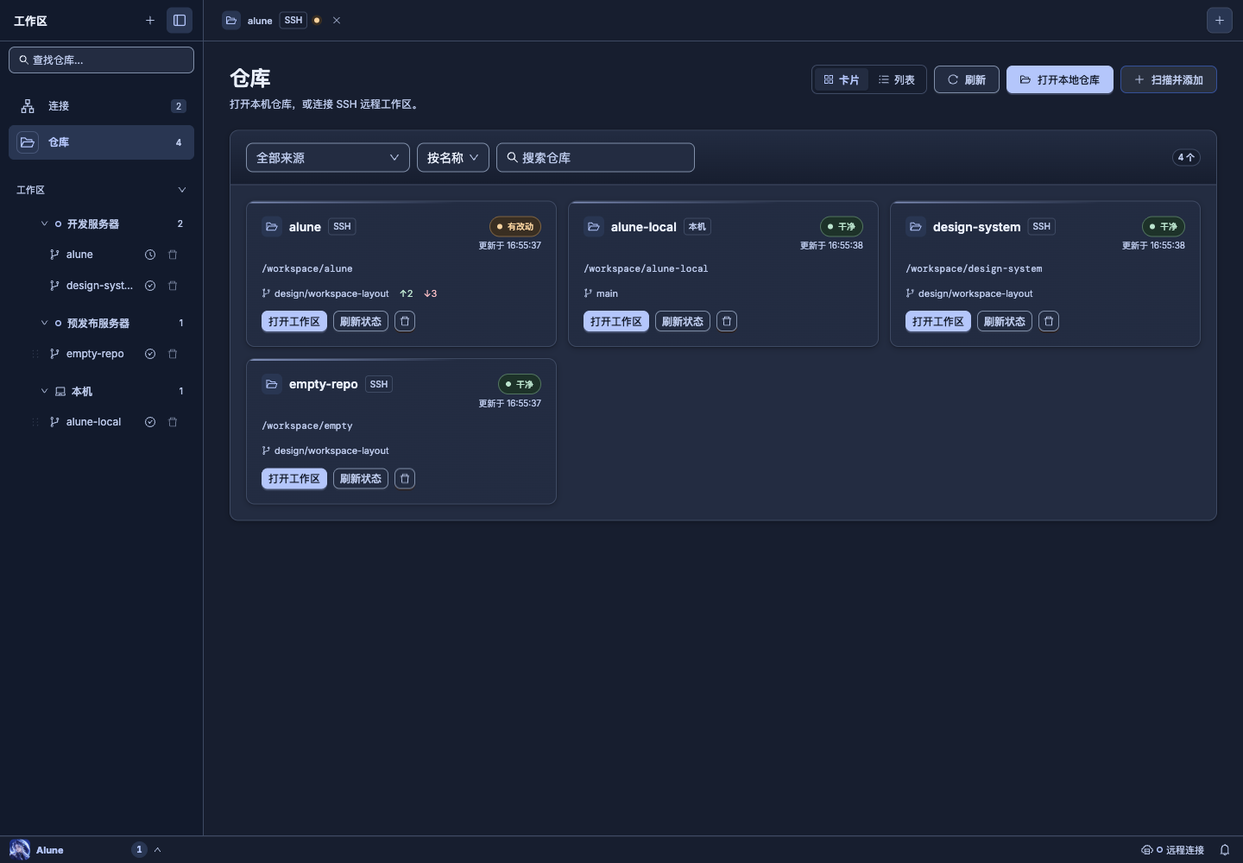Click the notification bell icon
The width and height of the screenshot is (1243, 863).
click(x=1224, y=850)
